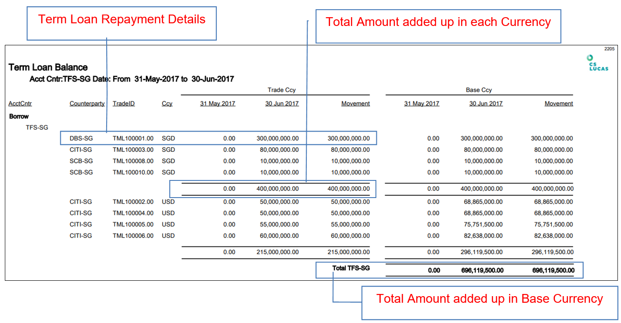Click trade ID 'TML100008.00'
Image resolution: width=621 pixels, height=323 pixels.
click(x=133, y=161)
